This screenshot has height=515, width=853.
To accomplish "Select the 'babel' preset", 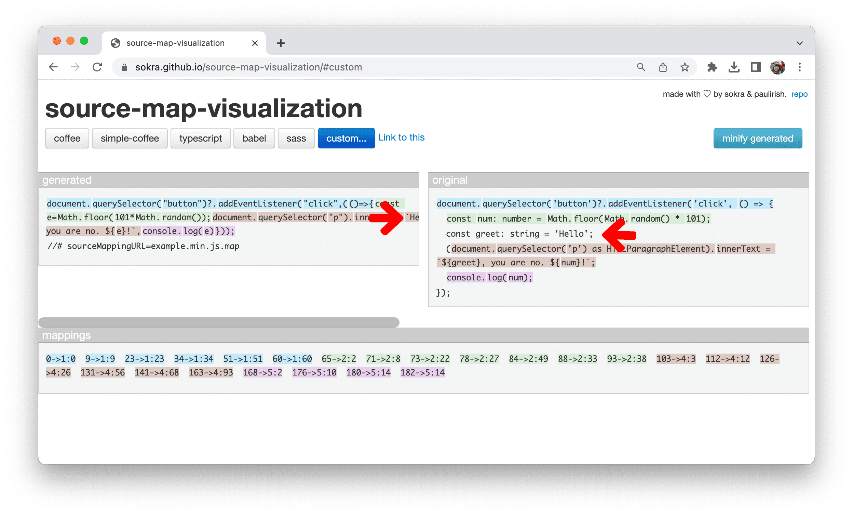I will pos(254,138).
